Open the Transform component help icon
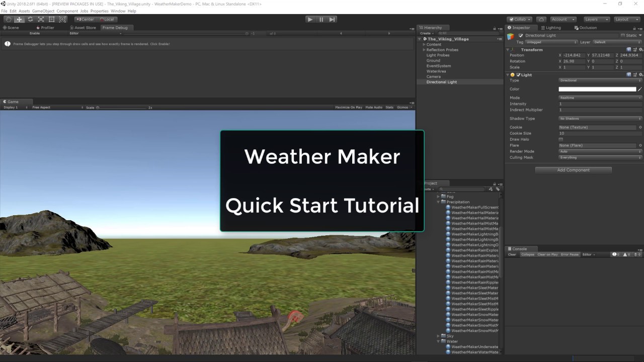Viewport: 644px width, 362px height. pyautogui.click(x=629, y=50)
